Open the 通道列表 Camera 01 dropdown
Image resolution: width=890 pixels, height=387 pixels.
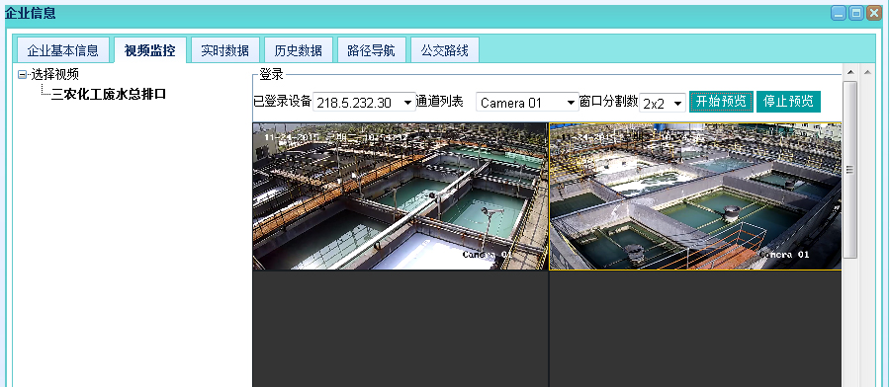[x=527, y=103]
